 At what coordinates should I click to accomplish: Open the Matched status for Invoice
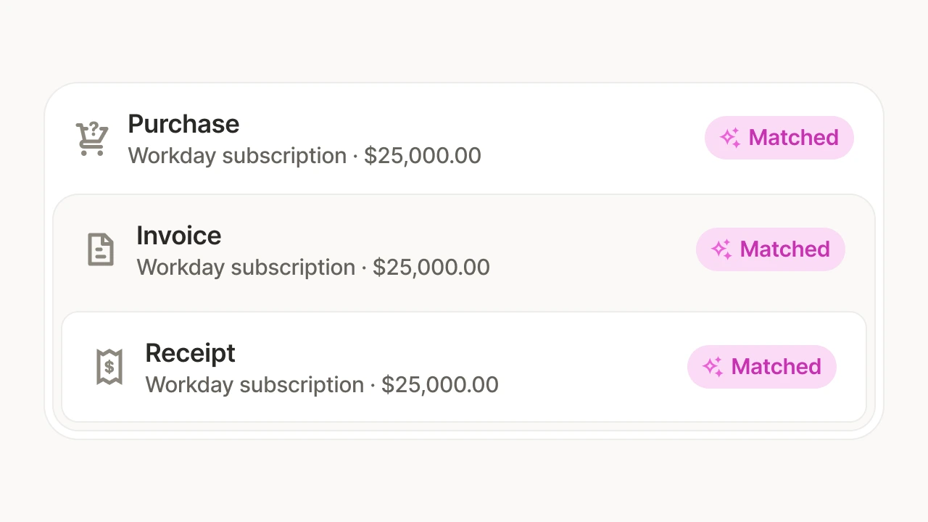click(771, 249)
